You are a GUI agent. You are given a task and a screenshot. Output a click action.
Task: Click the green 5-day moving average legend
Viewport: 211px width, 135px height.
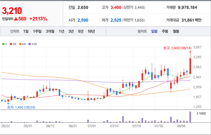point(5,44)
